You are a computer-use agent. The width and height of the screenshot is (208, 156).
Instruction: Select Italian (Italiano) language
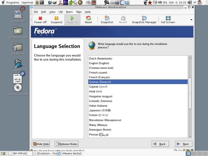138,106
